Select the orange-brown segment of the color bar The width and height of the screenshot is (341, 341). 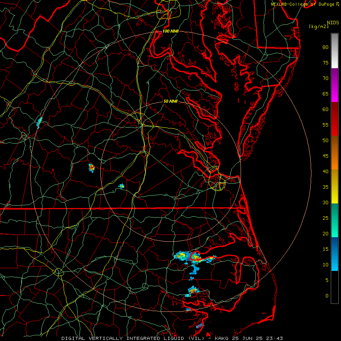coord(335,152)
